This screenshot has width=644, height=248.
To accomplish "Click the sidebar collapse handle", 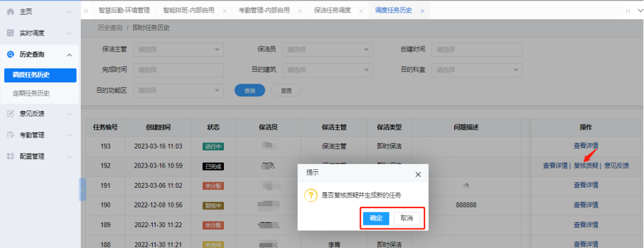I will 83,190.
